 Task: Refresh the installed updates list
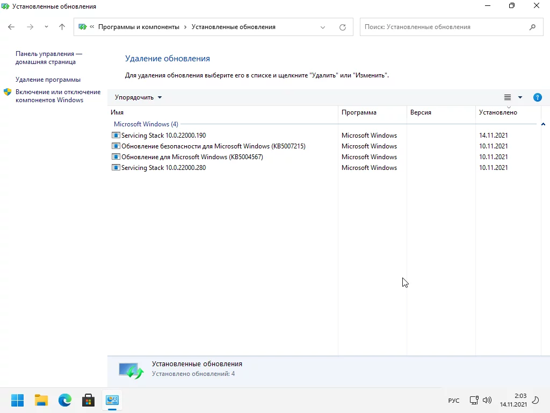tap(343, 27)
